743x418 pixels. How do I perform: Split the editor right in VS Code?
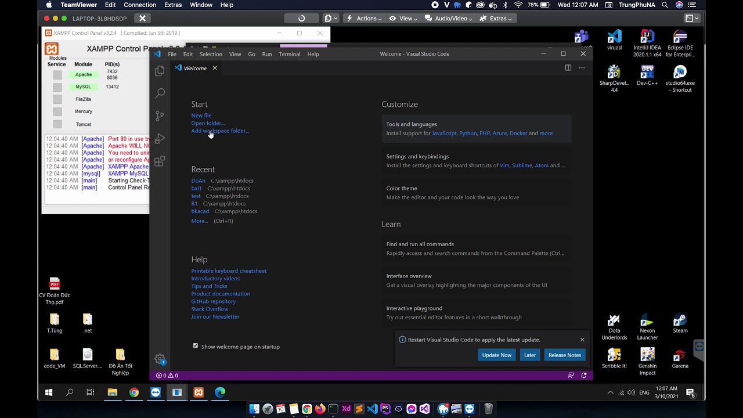[x=568, y=68]
